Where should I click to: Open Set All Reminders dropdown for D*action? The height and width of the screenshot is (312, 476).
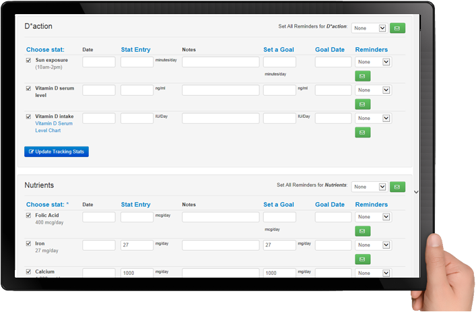[x=369, y=28]
